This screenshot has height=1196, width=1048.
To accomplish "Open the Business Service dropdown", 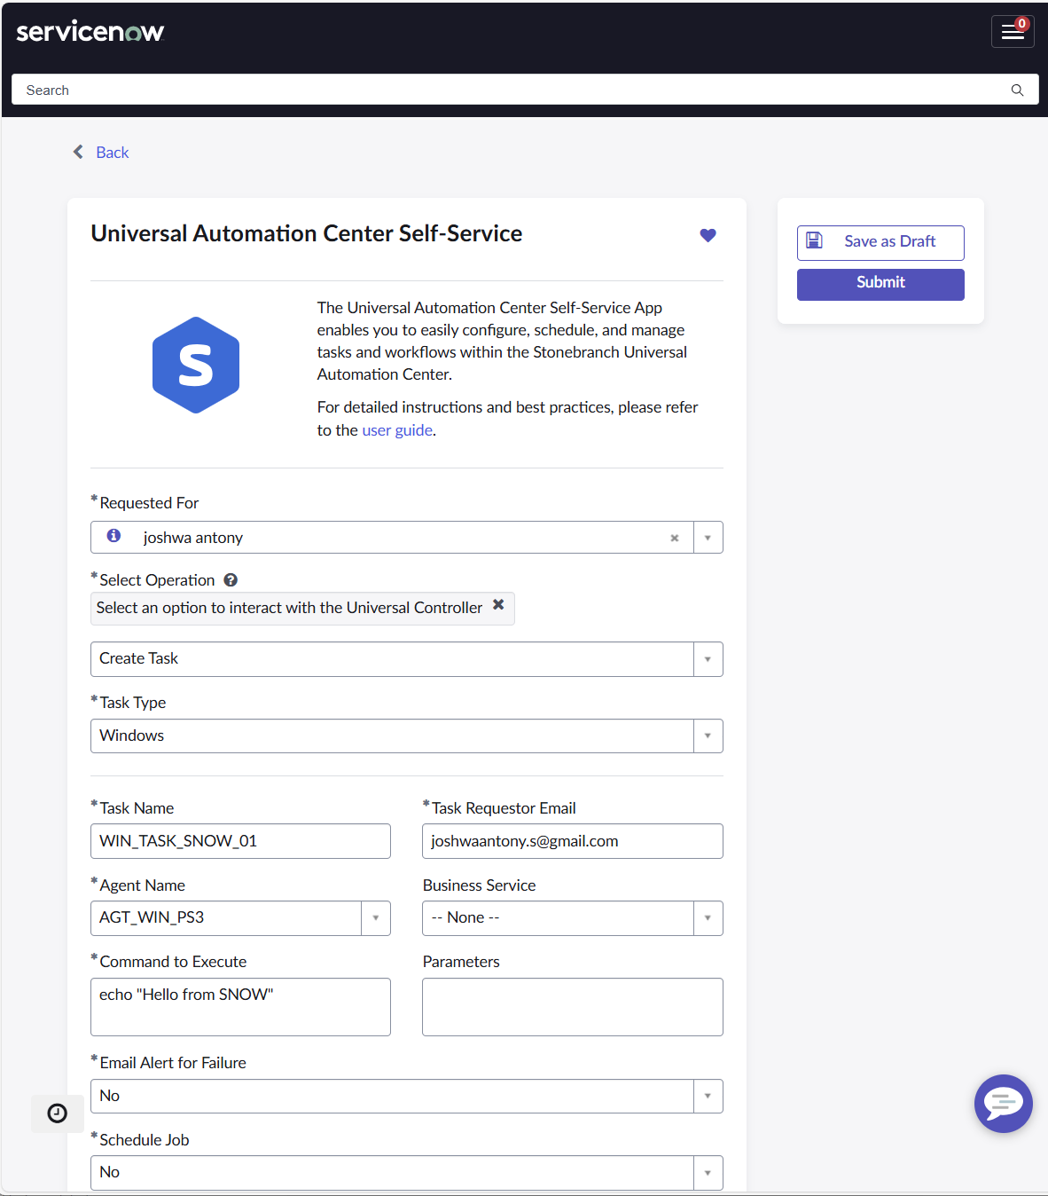I will point(573,918).
